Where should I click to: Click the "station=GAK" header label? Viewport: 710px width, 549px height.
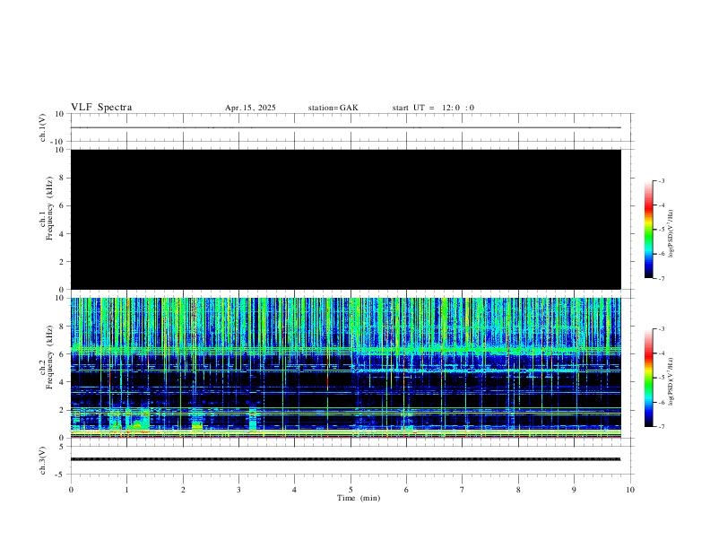click(333, 108)
